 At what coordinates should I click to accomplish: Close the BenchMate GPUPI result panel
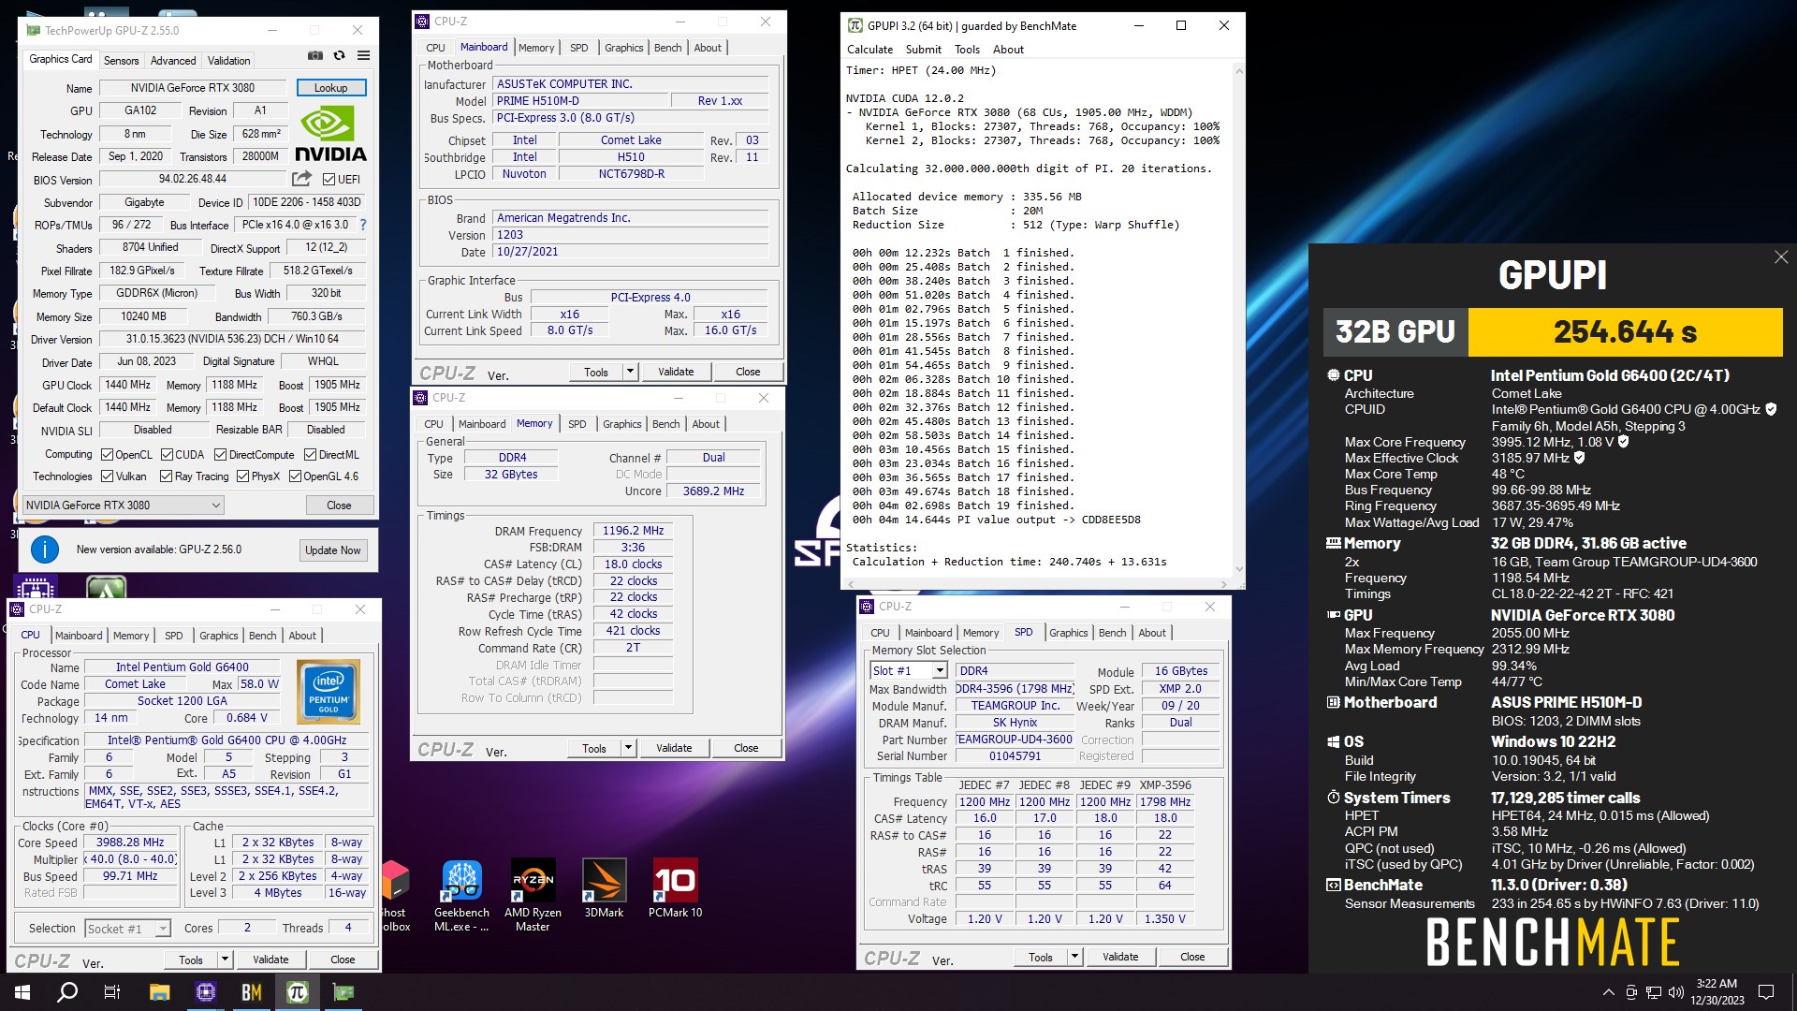(x=1781, y=257)
